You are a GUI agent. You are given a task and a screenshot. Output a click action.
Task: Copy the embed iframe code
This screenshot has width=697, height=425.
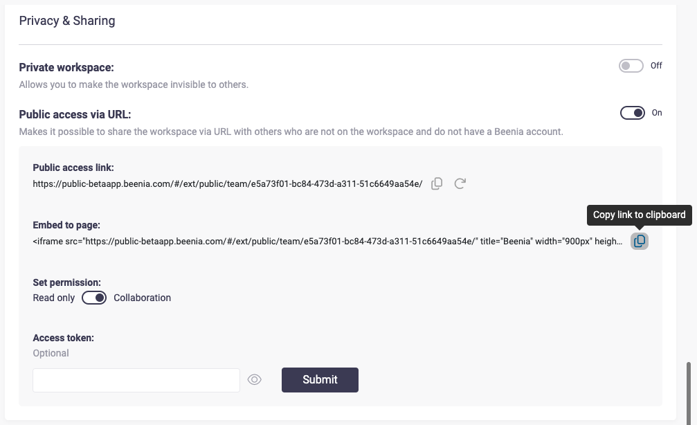(640, 241)
